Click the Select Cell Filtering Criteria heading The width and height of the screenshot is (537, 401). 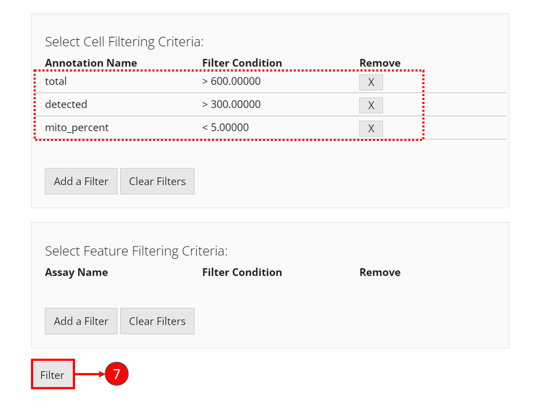click(124, 42)
